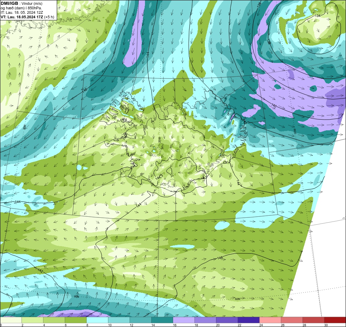Select the 6–8 m/s darker green legend swatch

pos(76,320)
